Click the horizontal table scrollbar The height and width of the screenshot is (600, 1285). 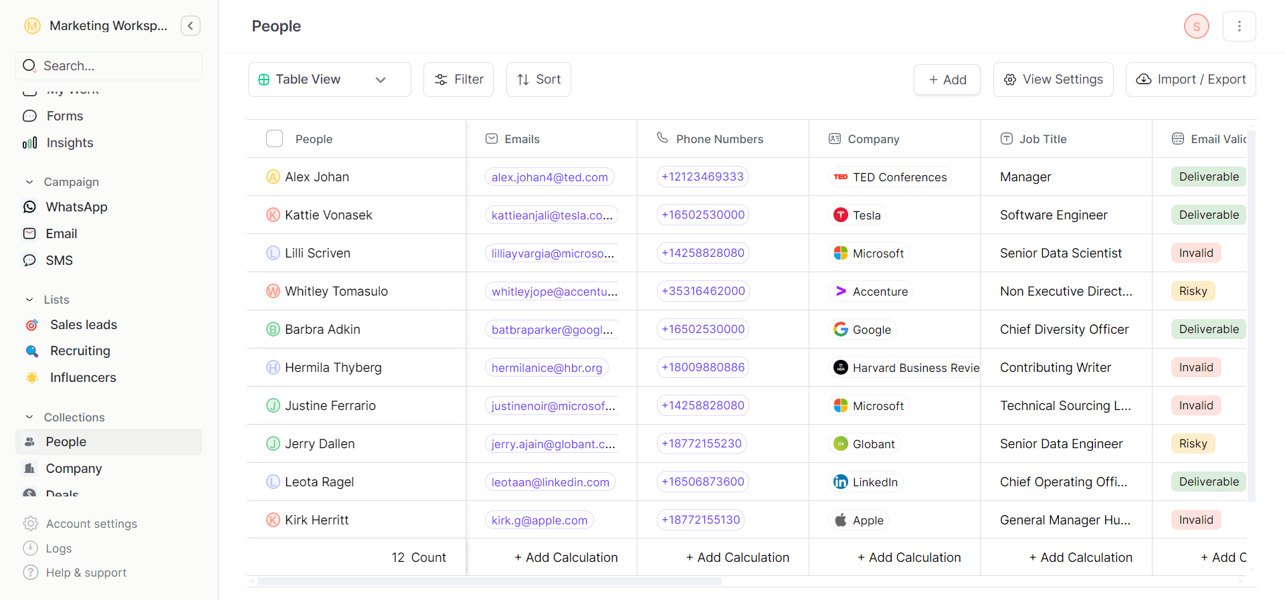tap(488, 581)
